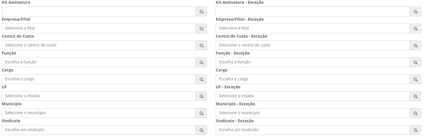Click magnifier beside Centro de Custo - Exceção

pyautogui.click(x=415, y=46)
